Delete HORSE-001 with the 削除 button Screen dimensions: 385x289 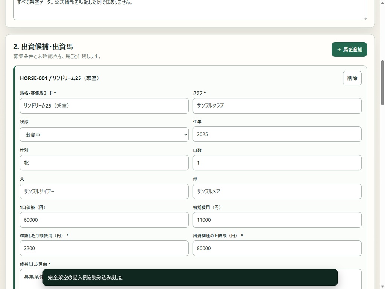pos(352,78)
